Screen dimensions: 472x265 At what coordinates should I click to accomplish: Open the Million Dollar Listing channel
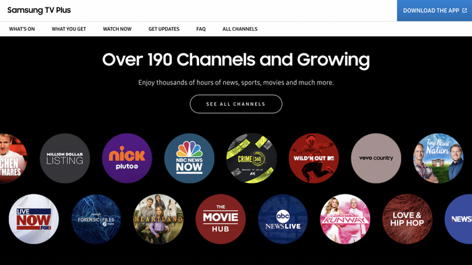pyautogui.click(x=65, y=158)
